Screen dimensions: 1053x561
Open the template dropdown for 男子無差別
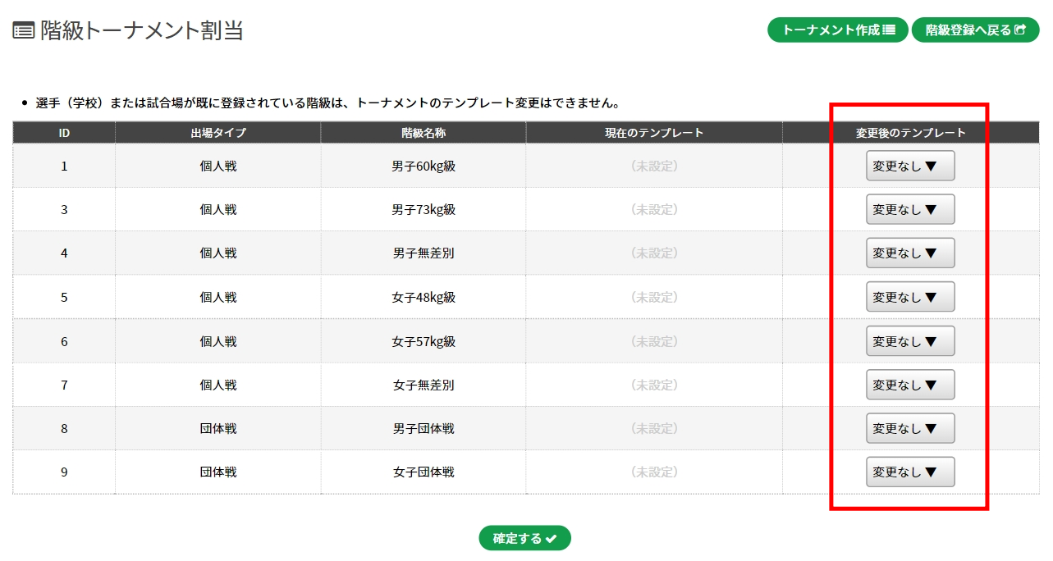pos(910,253)
